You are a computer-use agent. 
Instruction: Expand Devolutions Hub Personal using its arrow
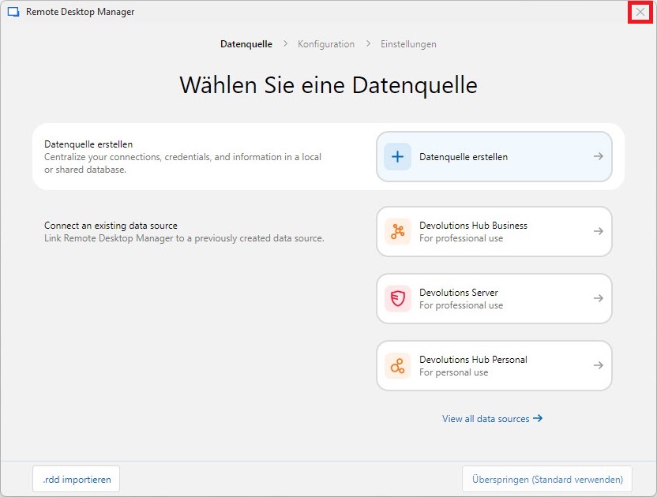(x=599, y=366)
